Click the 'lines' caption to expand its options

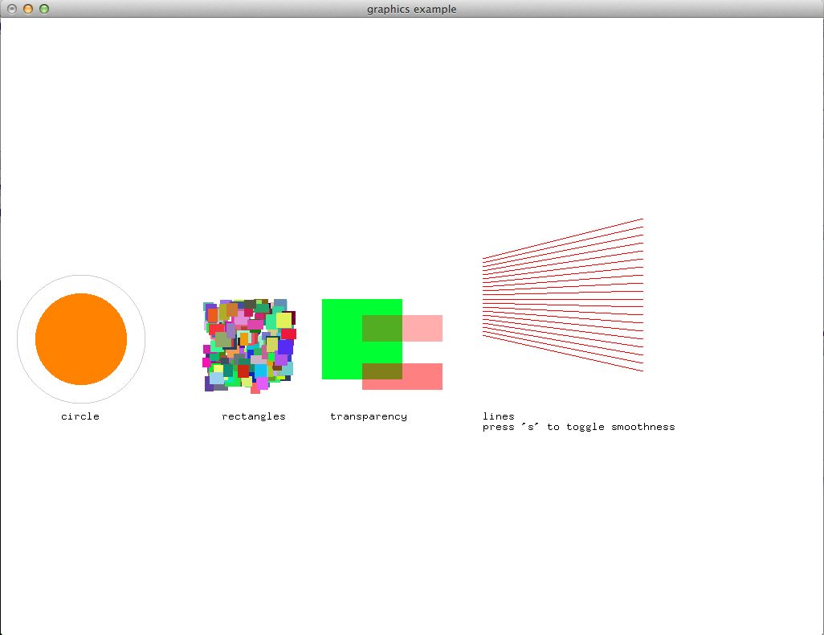(497, 416)
